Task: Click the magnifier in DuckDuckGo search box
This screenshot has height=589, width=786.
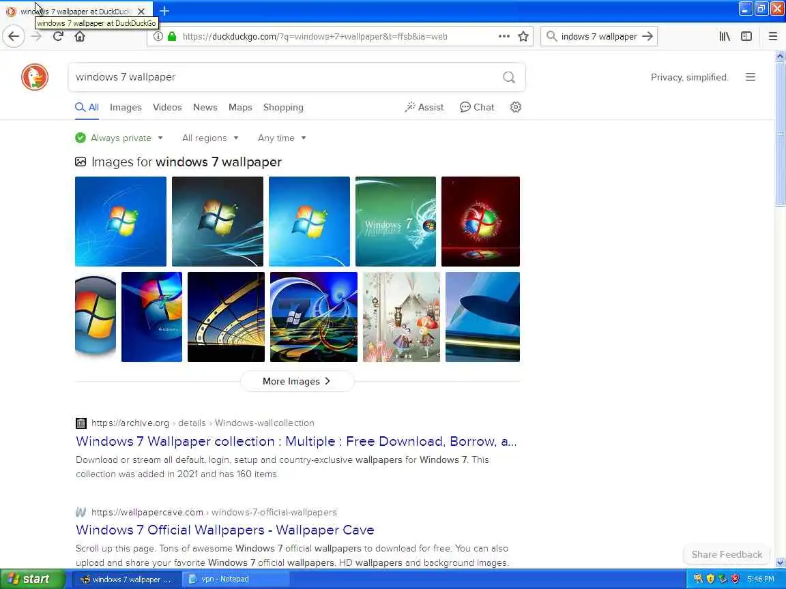Action: (x=509, y=77)
